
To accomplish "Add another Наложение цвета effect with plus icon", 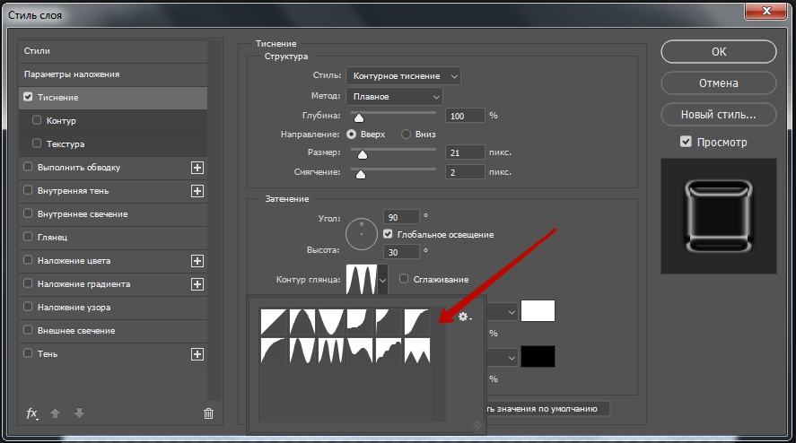I will coord(197,261).
